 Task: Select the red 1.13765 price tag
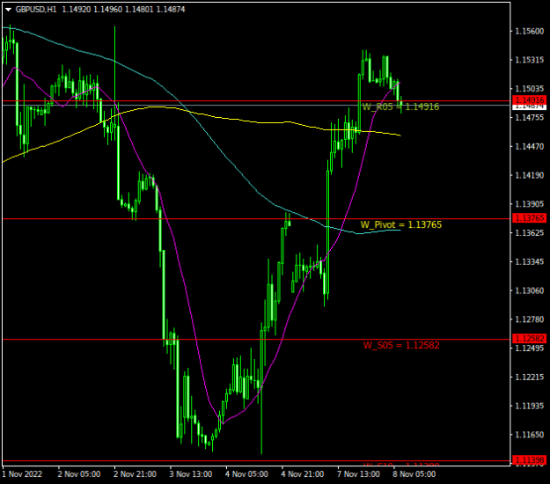click(529, 218)
